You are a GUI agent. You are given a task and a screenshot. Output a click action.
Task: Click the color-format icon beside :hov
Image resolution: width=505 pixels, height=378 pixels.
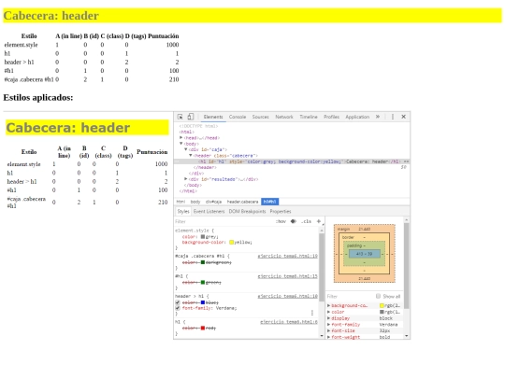pyautogui.click(x=293, y=221)
